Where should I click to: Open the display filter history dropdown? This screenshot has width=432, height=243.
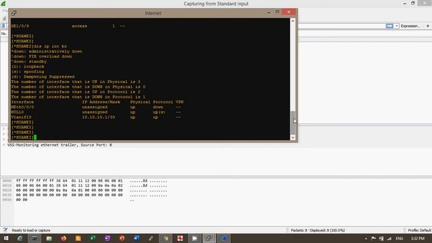point(397,26)
